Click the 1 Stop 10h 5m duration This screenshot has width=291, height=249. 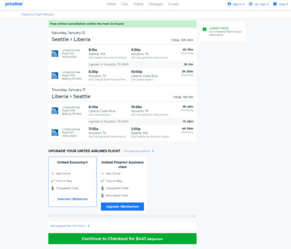183,97
